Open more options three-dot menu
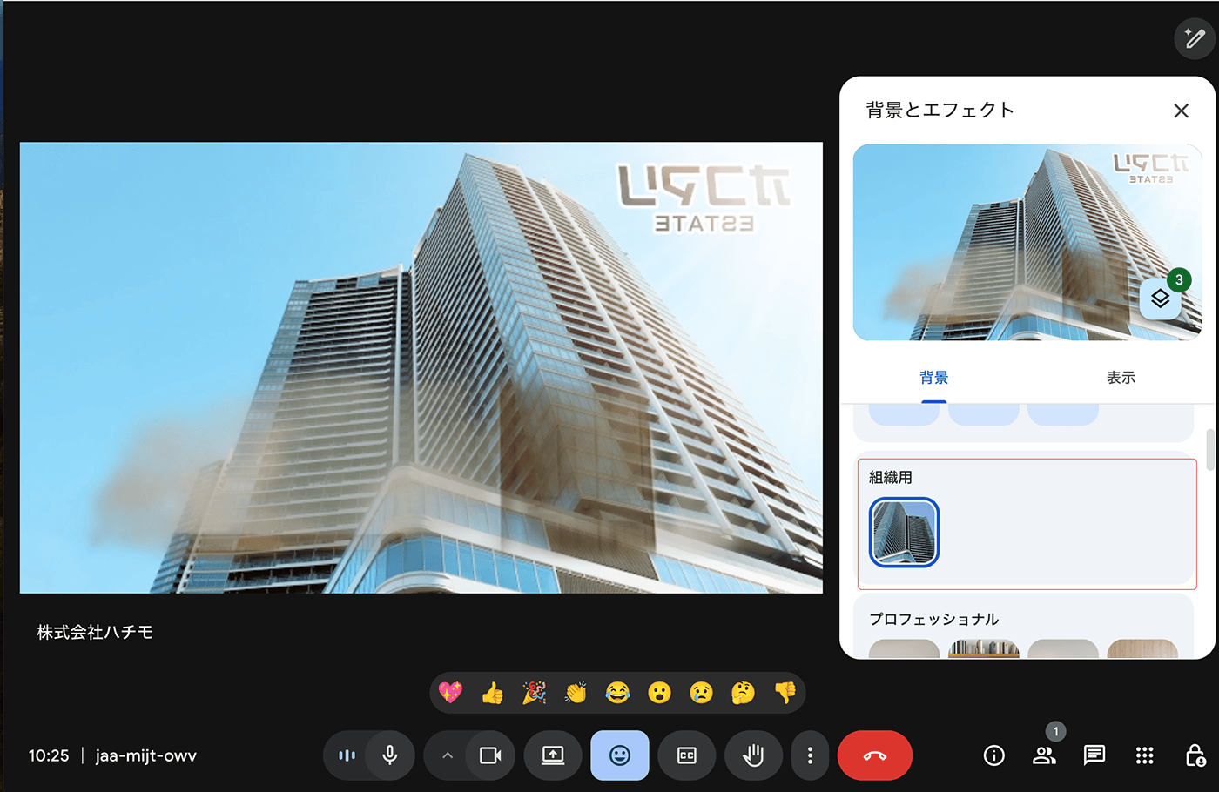The width and height of the screenshot is (1219, 792). (810, 755)
